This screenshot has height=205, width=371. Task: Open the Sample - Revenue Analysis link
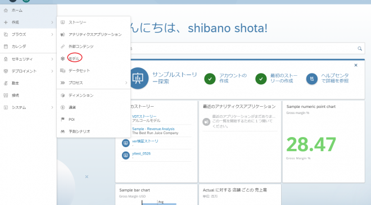click(x=153, y=129)
